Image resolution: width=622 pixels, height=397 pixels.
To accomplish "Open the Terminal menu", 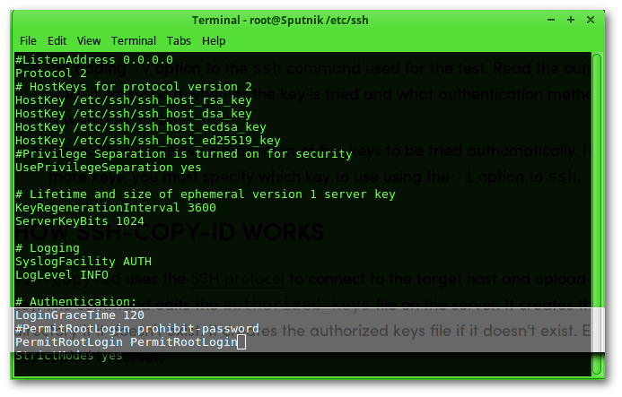I will (x=133, y=41).
